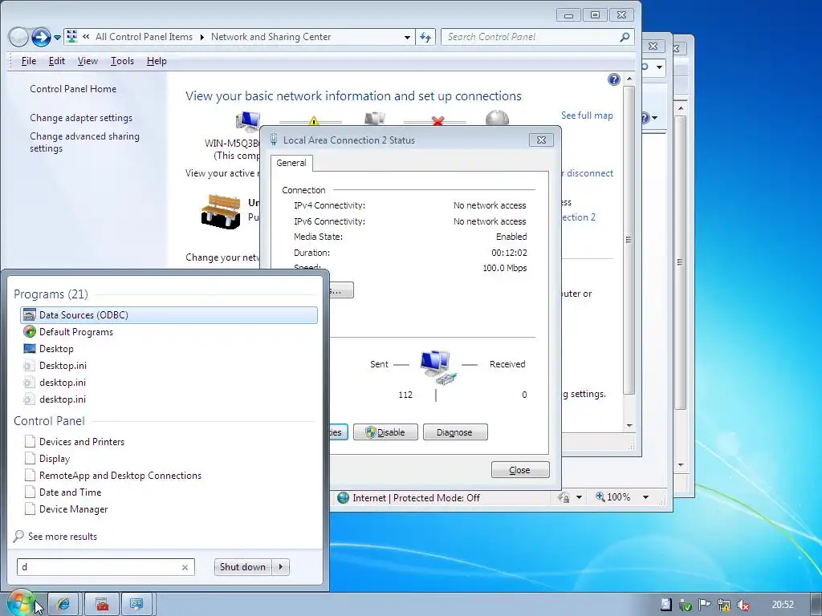Click the Network and Sharing Center scrollbar thumb
The height and width of the screenshot is (616, 822).
point(629,240)
